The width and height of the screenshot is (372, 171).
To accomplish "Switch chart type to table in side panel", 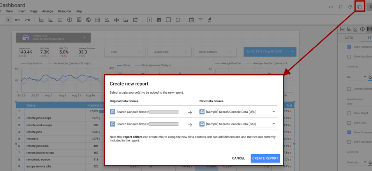I will [369, 29].
